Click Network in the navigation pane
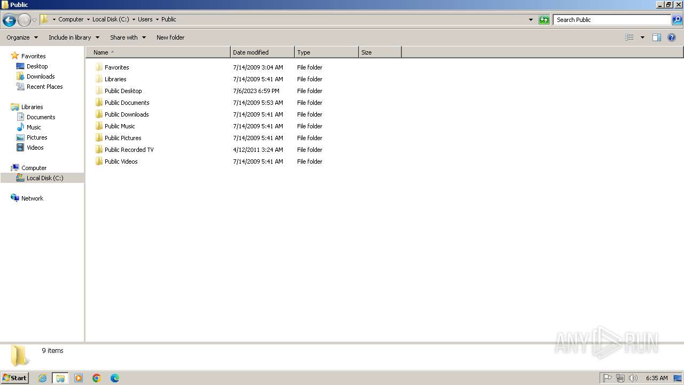 tap(32, 198)
